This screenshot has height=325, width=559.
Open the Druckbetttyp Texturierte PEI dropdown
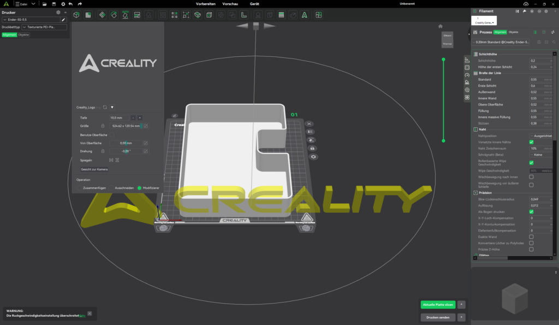pyautogui.click(x=44, y=27)
